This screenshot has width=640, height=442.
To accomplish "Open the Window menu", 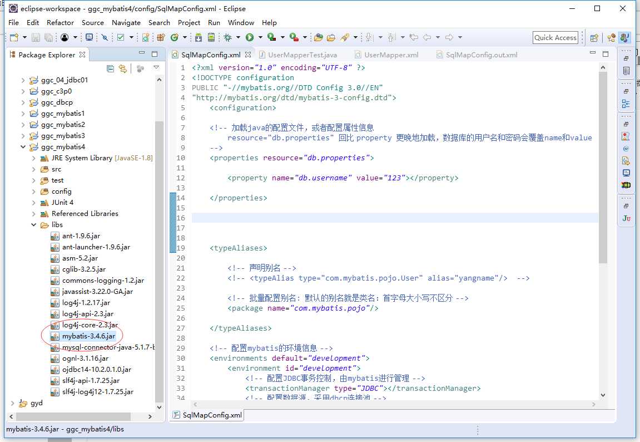I will pyautogui.click(x=241, y=22).
